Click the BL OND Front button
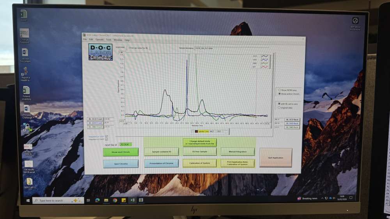 tap(95, 127)
